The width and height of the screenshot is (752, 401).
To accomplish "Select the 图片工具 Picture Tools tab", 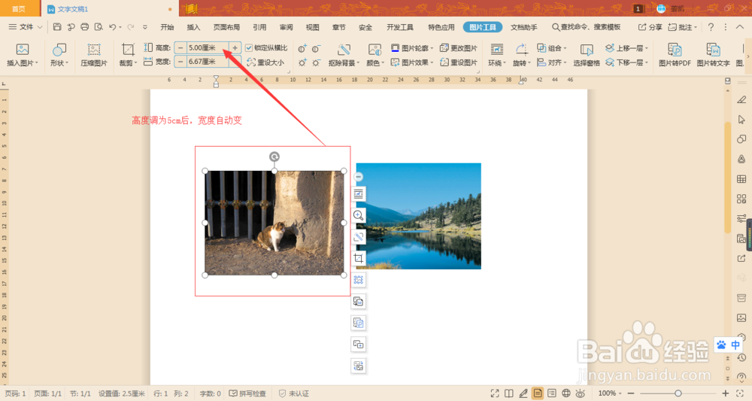I will (x=483, y=27).
